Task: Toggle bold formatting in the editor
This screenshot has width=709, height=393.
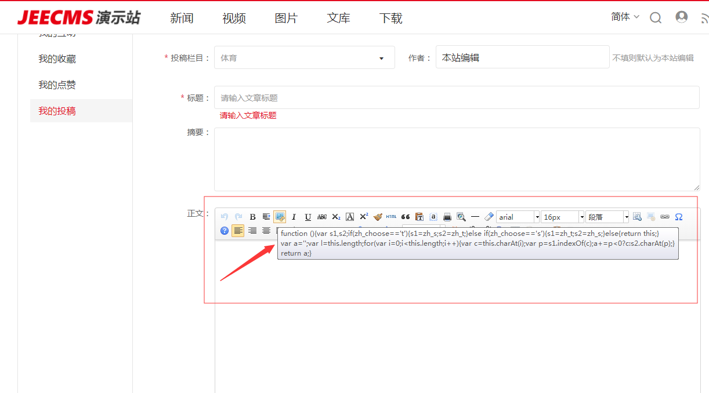Action: [252, 217]
